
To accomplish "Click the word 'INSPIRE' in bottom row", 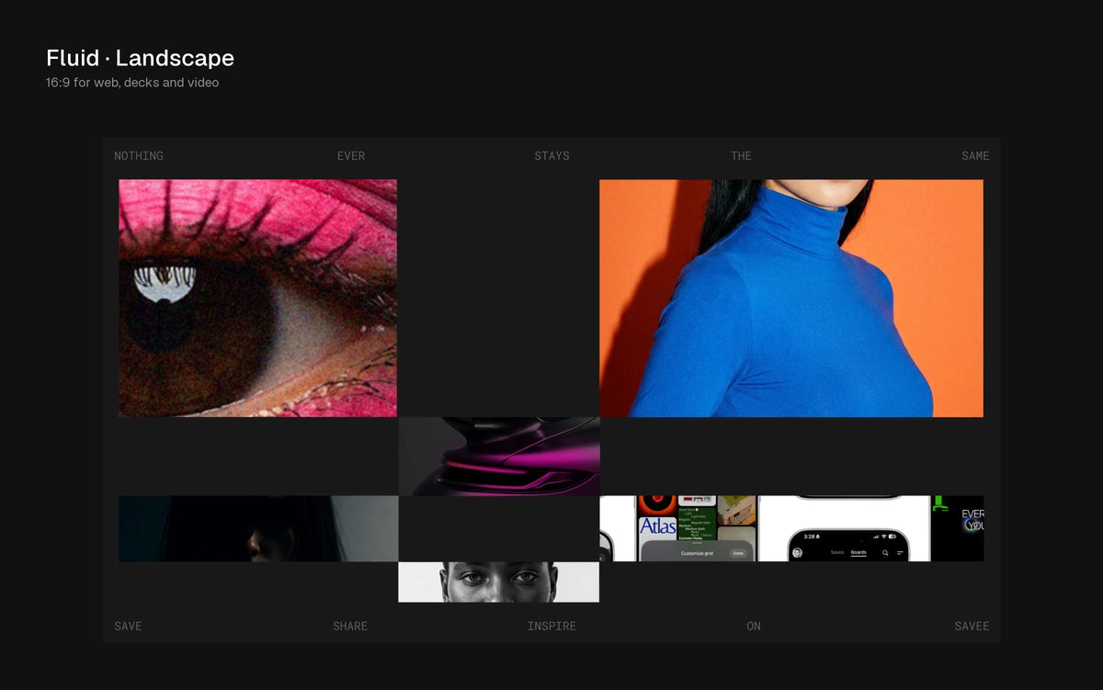I will pos(551,627).
